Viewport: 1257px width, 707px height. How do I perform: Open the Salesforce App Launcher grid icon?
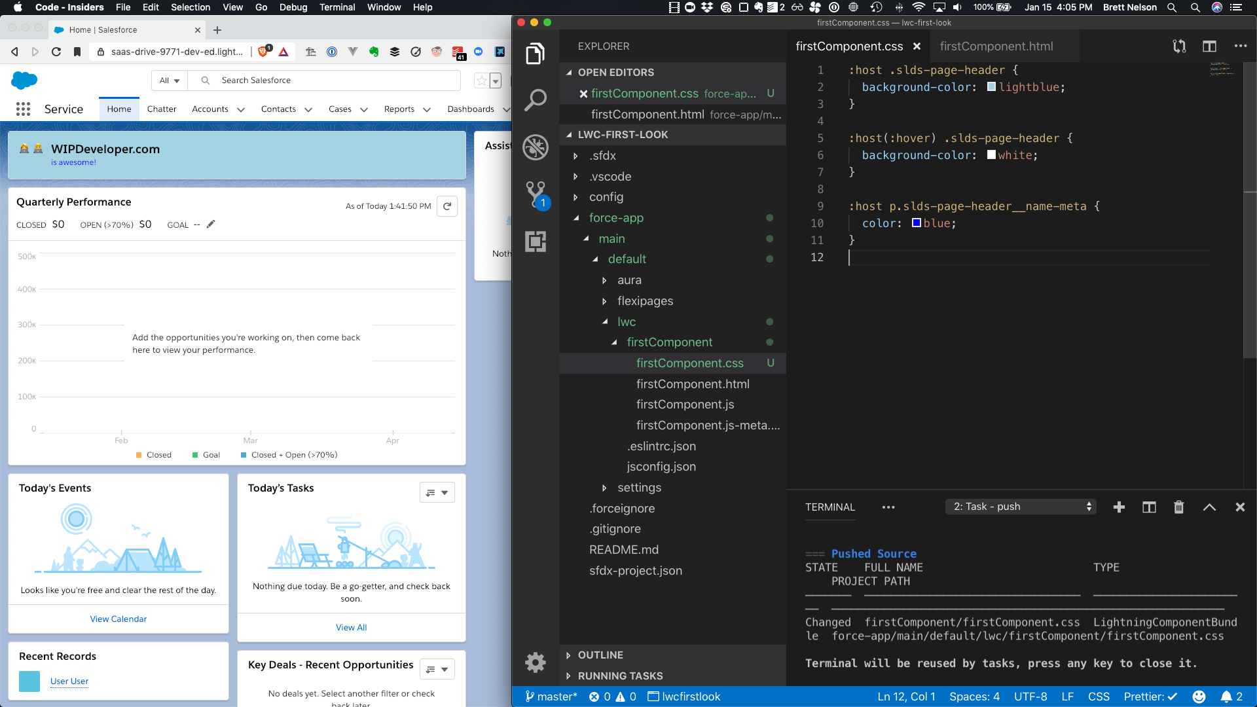pos(24,109)
